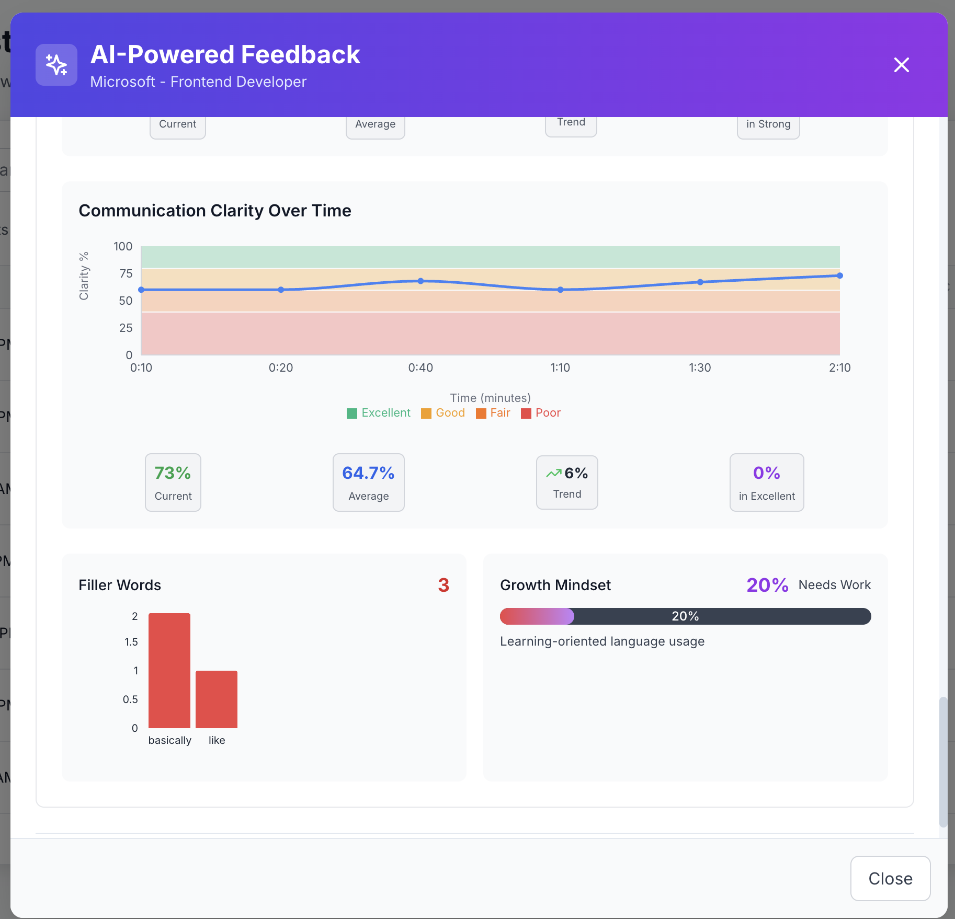Image resolution: width=955 pixels, height=919 pixels.
Task: Expand the Average stat selector
Action: point(375,124)
